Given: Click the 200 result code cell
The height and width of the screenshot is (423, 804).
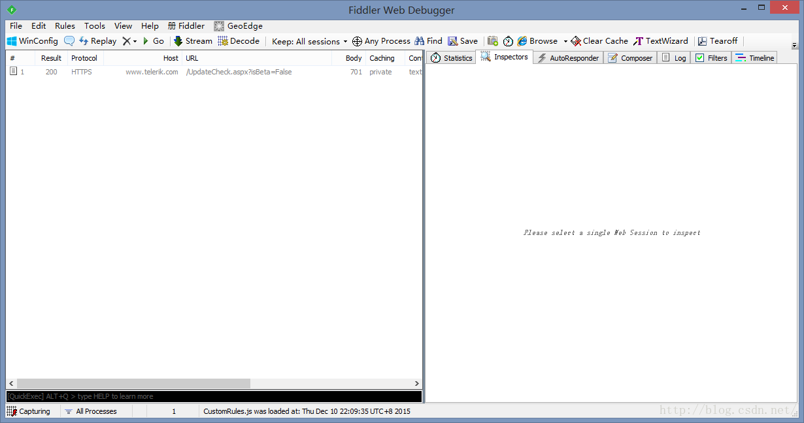Looking at the screenshot, I should [51, 72].
